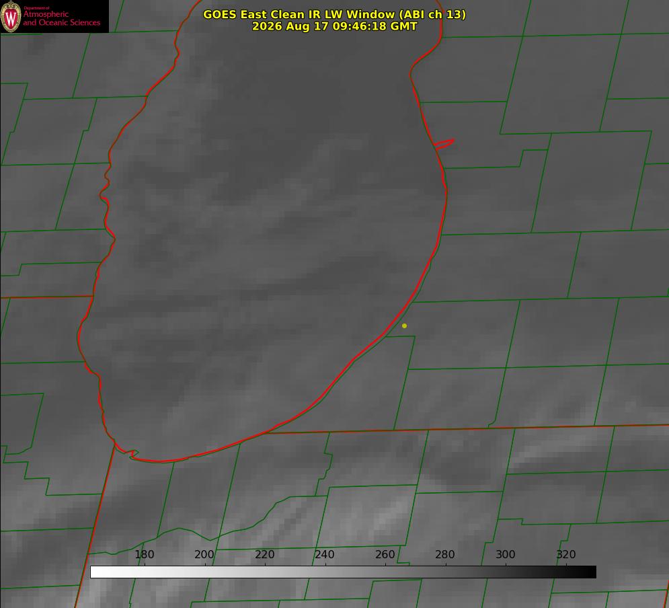Click where red state border meets western lakeshore

tap(93, 296)
